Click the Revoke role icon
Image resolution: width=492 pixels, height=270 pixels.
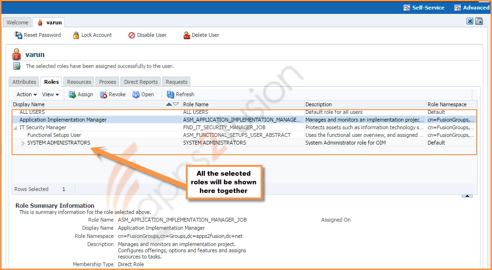(x=104, y=95)
